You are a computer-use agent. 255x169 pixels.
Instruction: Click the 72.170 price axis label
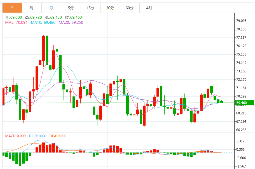(241, 80)
